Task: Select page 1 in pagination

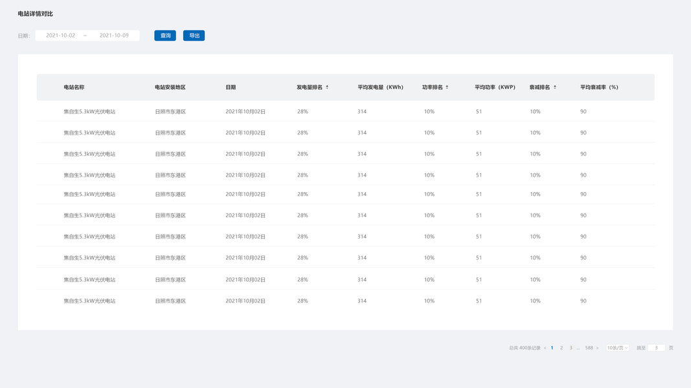Action: 552,348
